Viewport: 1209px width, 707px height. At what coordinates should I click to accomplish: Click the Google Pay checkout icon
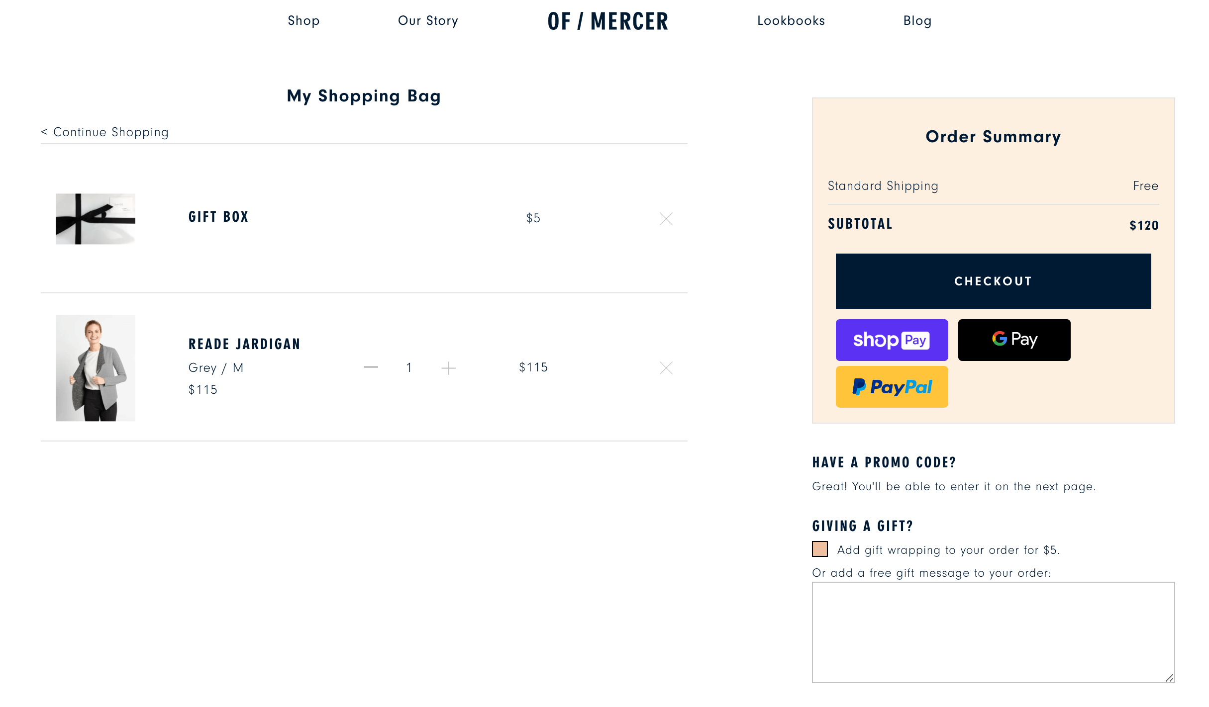pos(1014,339)
